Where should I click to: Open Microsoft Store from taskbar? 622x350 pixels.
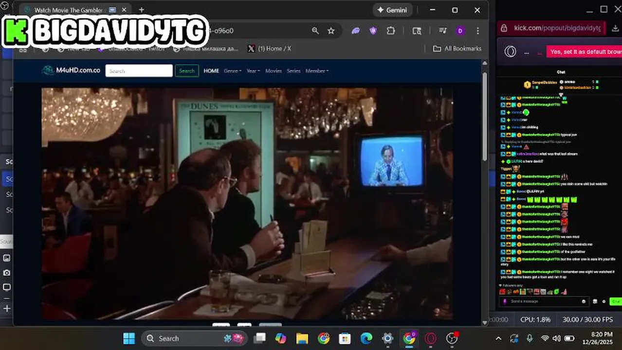[x=345, y=338]
